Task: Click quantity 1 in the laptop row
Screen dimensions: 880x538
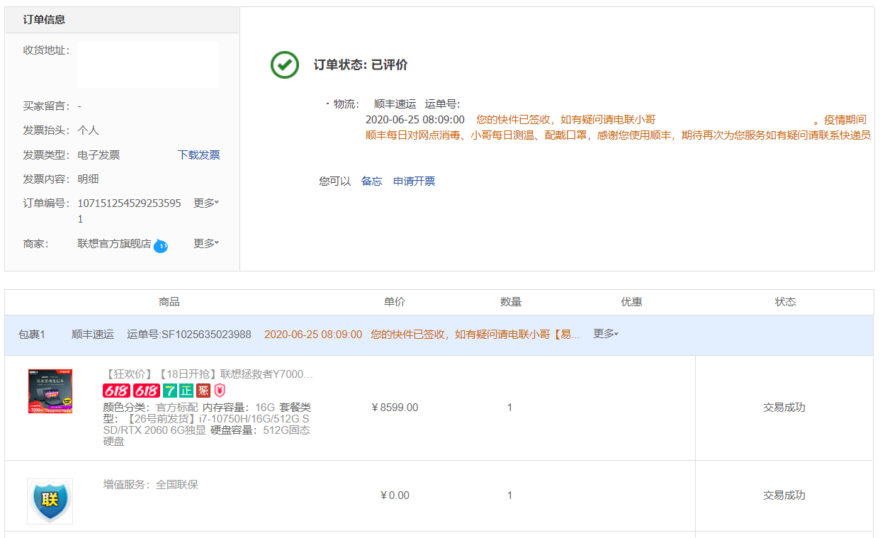Action: (509, 408)
